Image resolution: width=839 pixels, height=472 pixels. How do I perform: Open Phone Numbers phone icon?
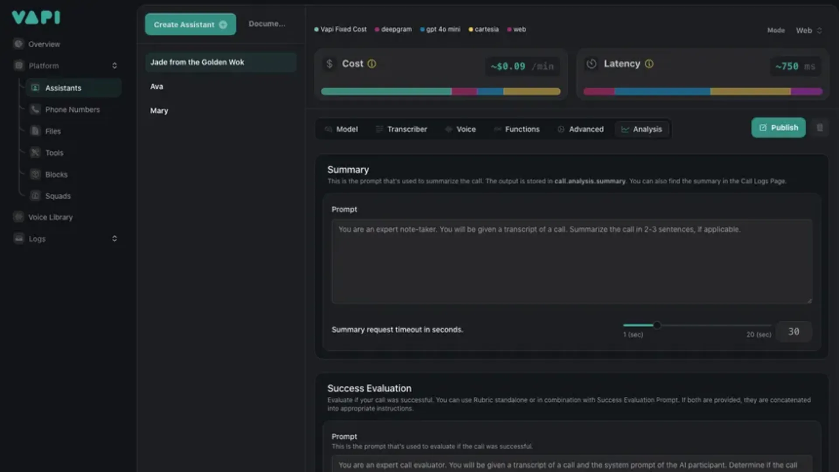tap(35, 109)
